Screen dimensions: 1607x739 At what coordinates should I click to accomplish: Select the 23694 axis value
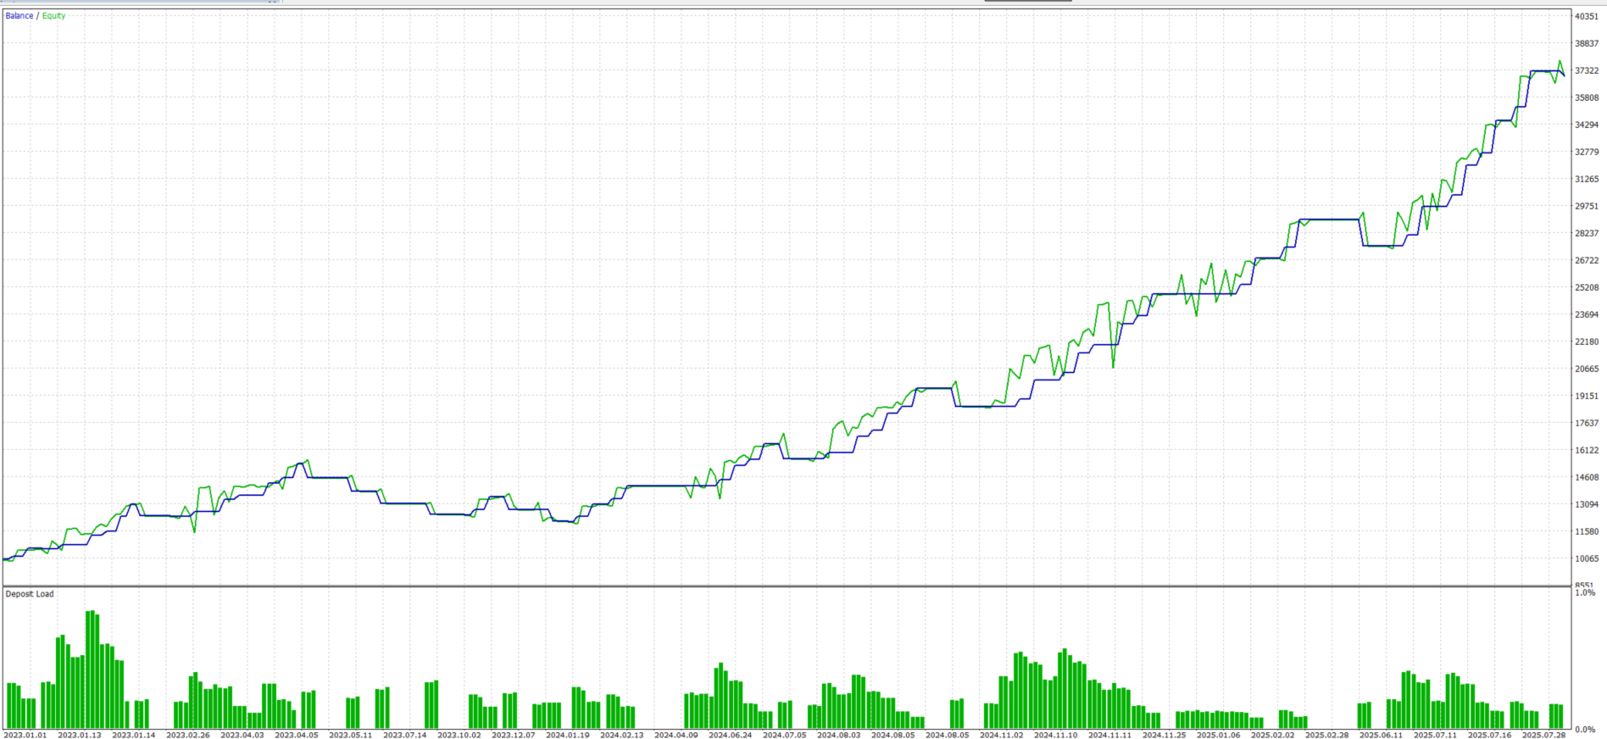click(1587, 314)
